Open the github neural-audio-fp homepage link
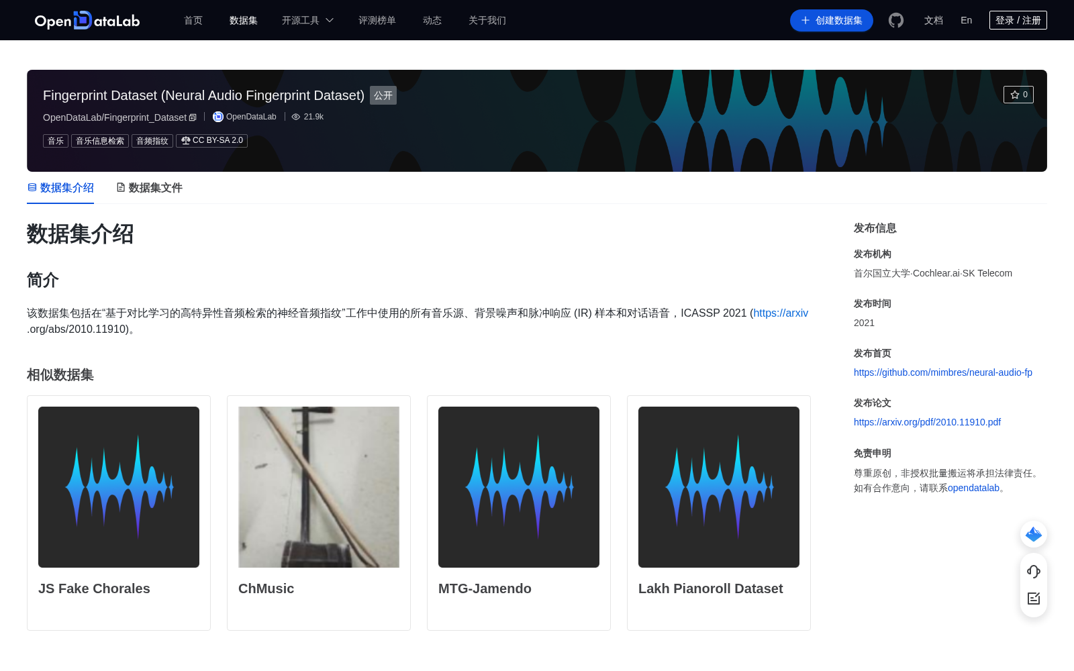 943,372
